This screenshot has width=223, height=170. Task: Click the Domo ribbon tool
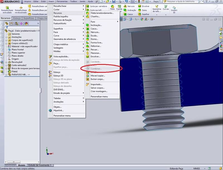tap(142, 10)
